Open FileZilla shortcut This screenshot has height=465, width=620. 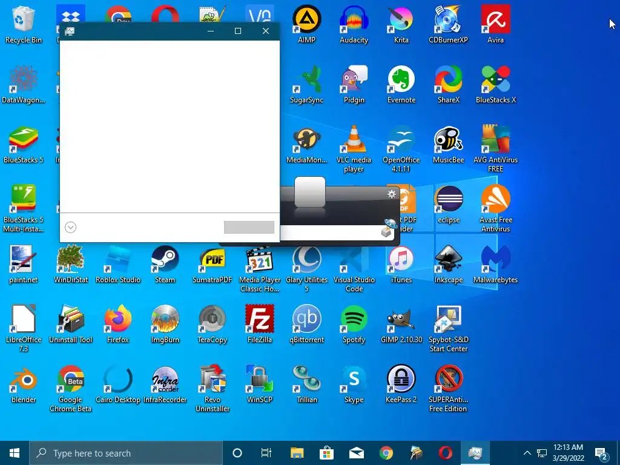pos(259,325)
